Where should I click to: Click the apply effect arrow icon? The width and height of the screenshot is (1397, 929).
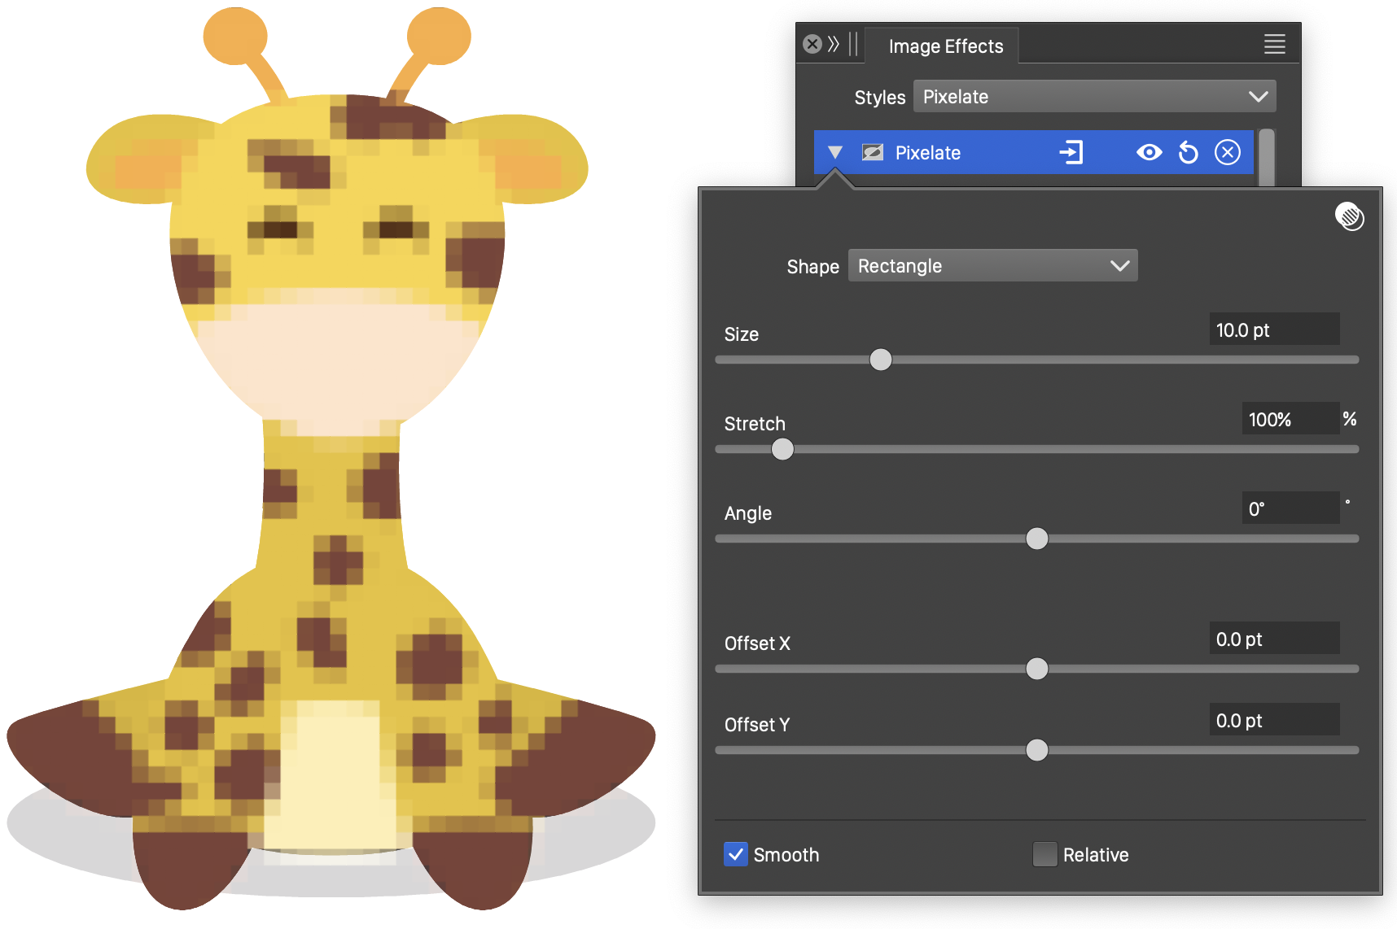1071,152
